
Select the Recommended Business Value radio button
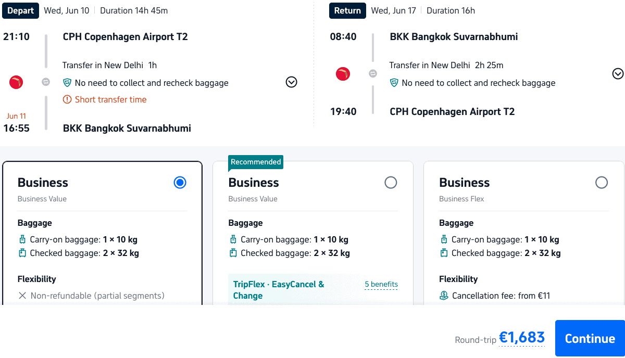390,183
